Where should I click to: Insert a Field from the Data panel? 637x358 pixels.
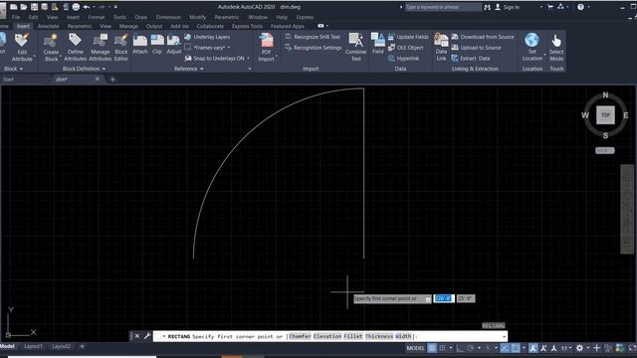click(378, 44)
